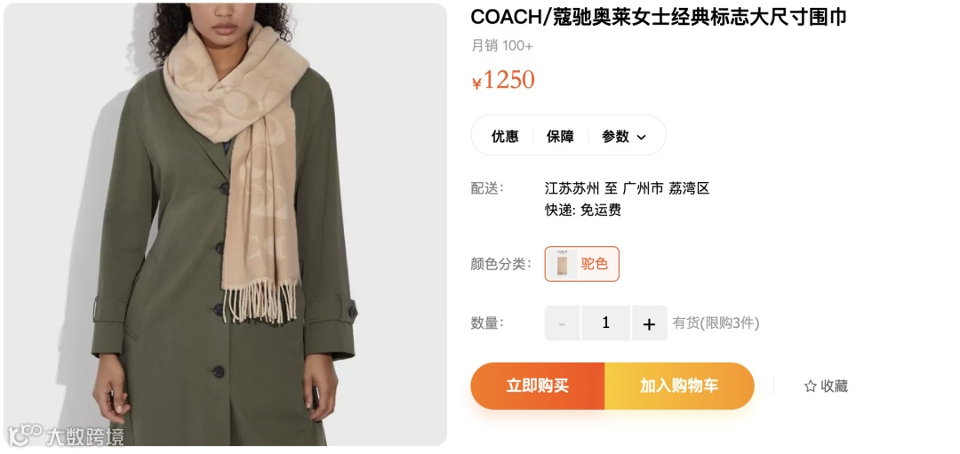Click the ¥1250 price text
Image resolution: width=960 pixels, height=454 pixels.
pyautogui.click(x=503, y=80)
